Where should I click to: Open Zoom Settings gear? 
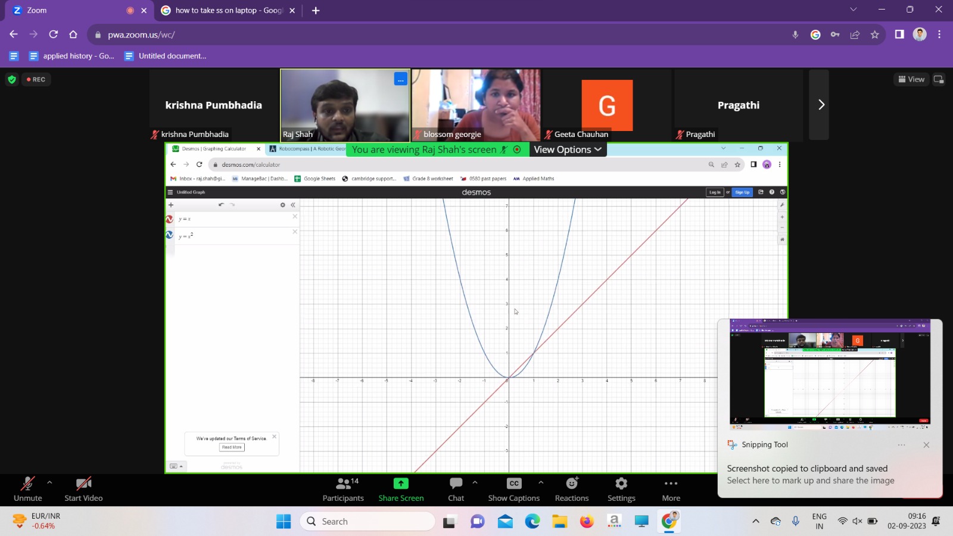pyautogui.click(x=621, y=489)
